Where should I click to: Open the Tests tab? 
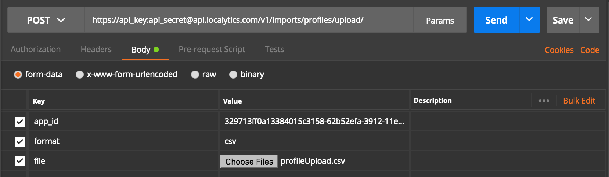point(274,49)
